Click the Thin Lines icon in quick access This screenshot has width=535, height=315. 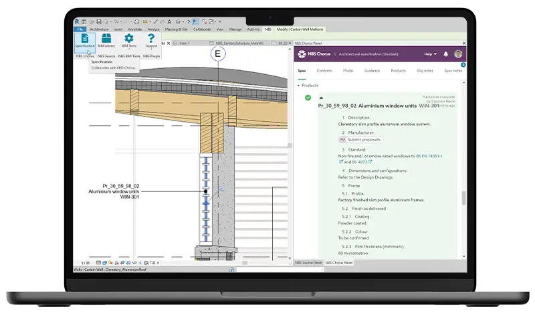point(195,21)
